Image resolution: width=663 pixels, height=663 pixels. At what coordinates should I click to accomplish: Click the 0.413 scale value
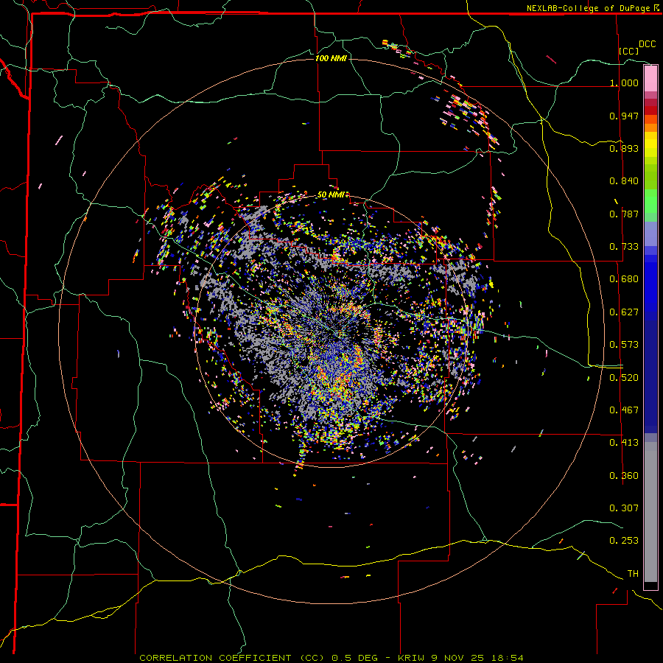tap(624, 443)
